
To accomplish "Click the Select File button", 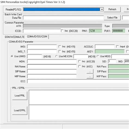I will point(112,18).
